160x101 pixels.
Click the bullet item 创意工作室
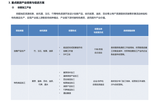coord(68,51)
